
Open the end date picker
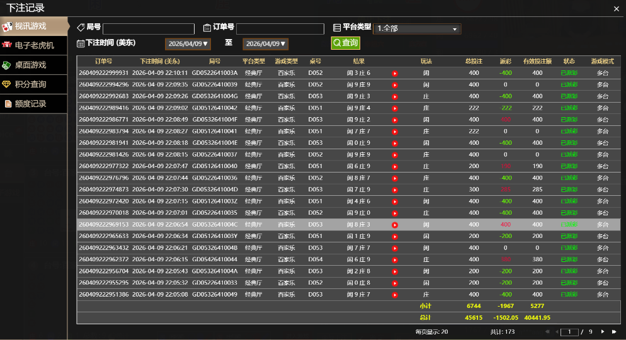click(266, 44)
